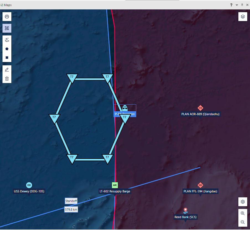Select the PLAN FFL-594 (Jiangdao) marker
This screenshot has width=250, height=230.
point(200,185)
